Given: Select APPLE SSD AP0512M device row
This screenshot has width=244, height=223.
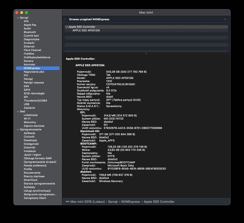Looking at the screenshot, I should pos(146,31).
